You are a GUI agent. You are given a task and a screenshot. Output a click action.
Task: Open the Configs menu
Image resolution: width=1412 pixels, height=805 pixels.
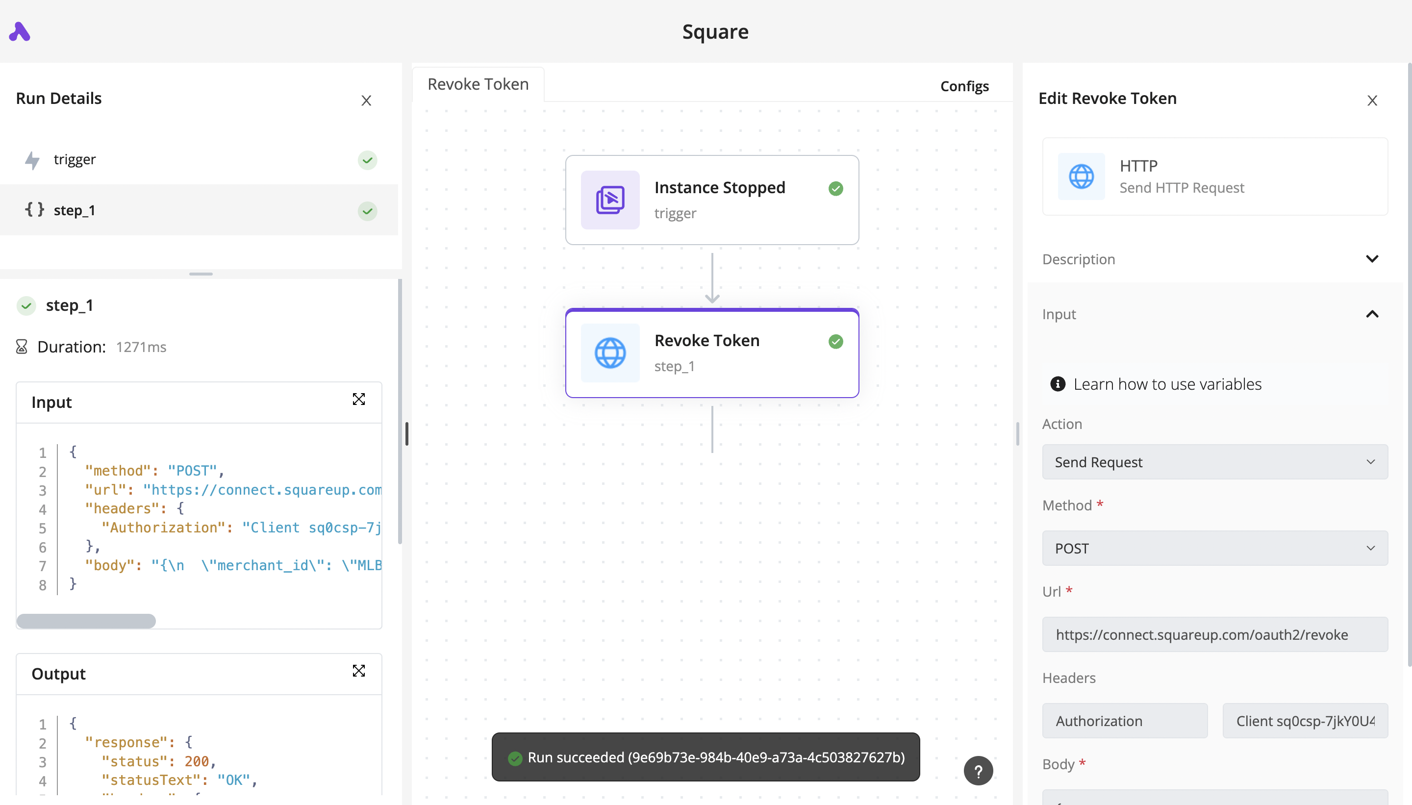(964, 86)
